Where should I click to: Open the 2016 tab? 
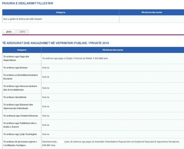click(22, 32)
